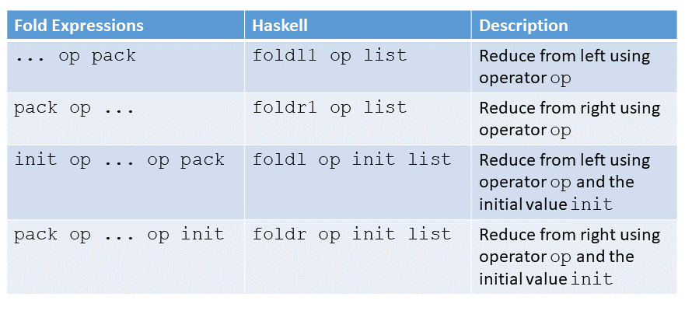Click first 'Reduce from left using operator op' description

click(x=564, y=67)
